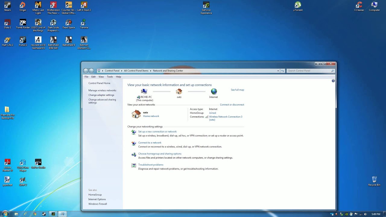The image size is (386, 217).
Task: Open Windows Firewall under See also
Action: (98, 204)
